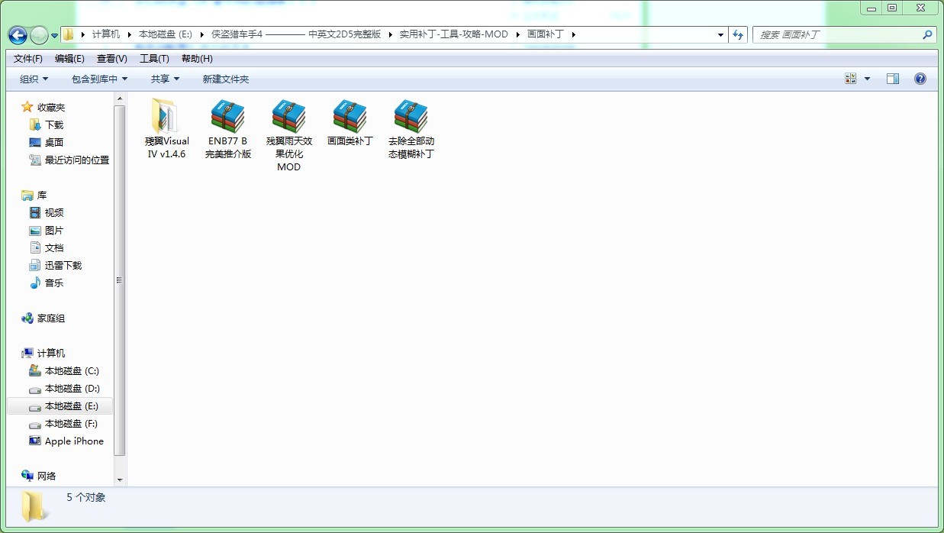Click the 文档 library icon

(x=35, y=247)
